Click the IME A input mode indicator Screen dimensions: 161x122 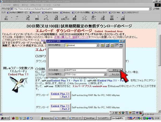(113, 113)
